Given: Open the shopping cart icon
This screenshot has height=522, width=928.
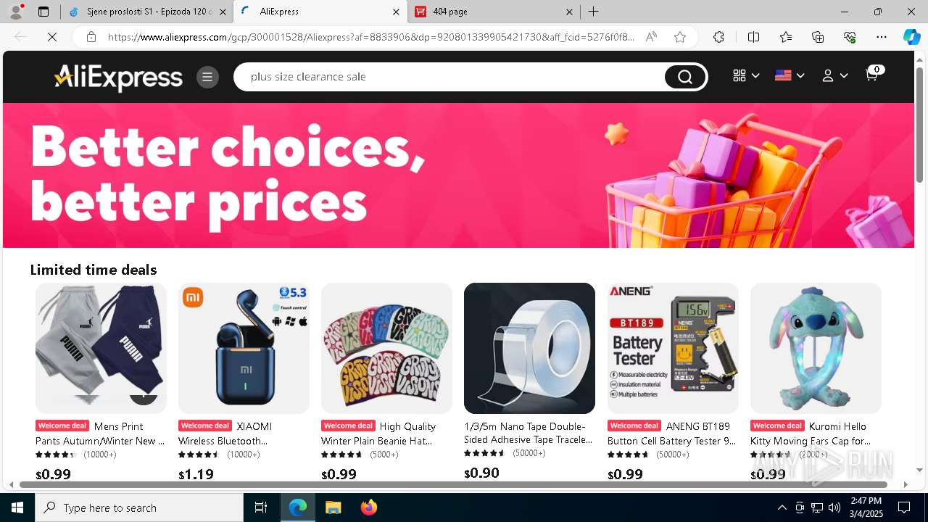Looking at the screenshot, I should (x=873, y=74).
